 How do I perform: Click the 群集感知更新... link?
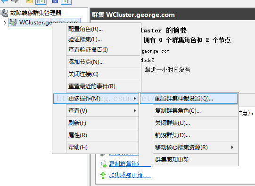(x=130, y=175)
